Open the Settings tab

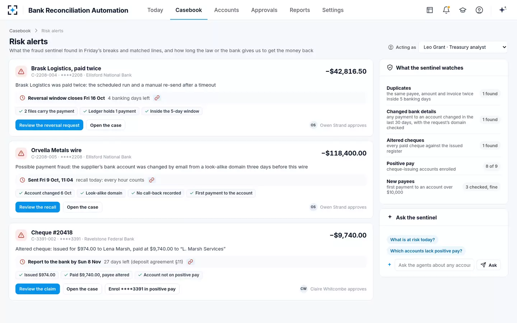tap(333, 10)
